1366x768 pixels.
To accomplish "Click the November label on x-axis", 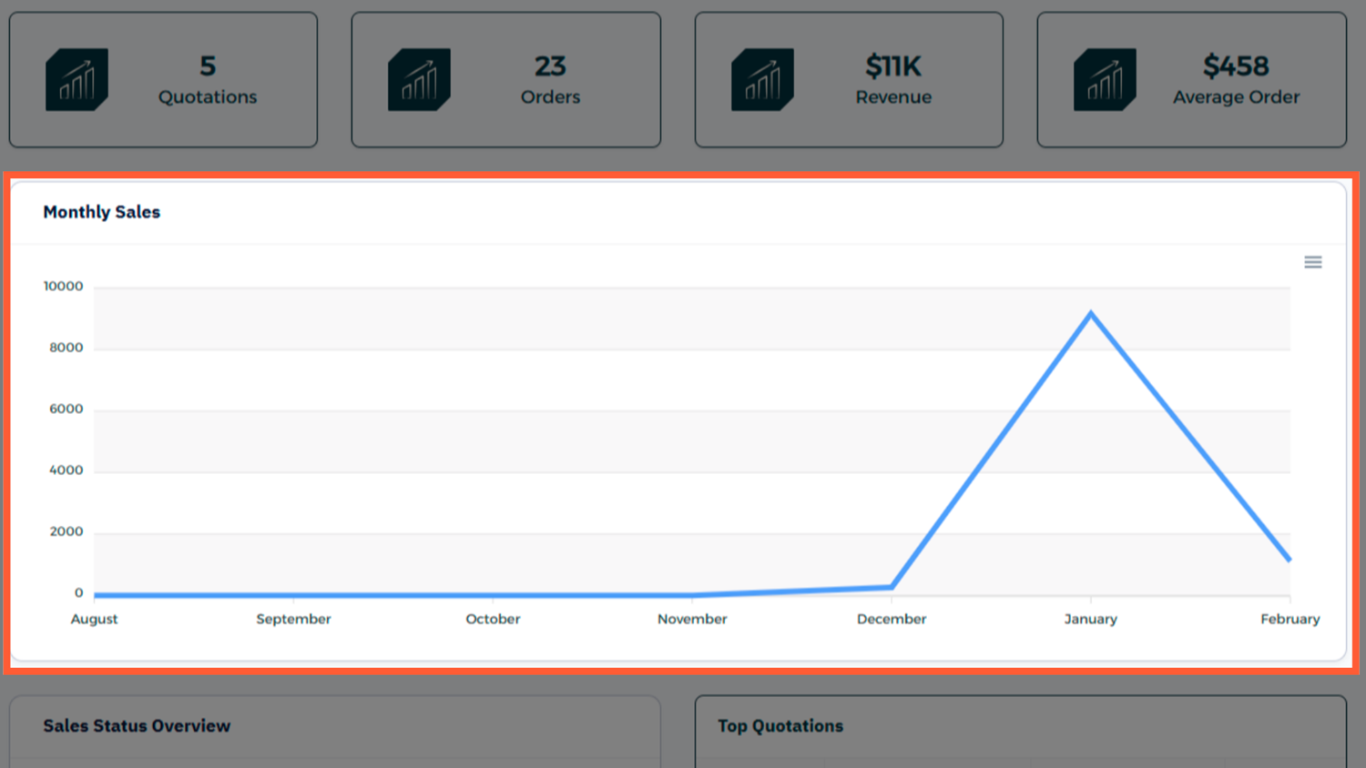I will (692, 619).
